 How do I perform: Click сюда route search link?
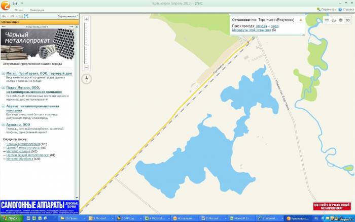tap(274, 26)
